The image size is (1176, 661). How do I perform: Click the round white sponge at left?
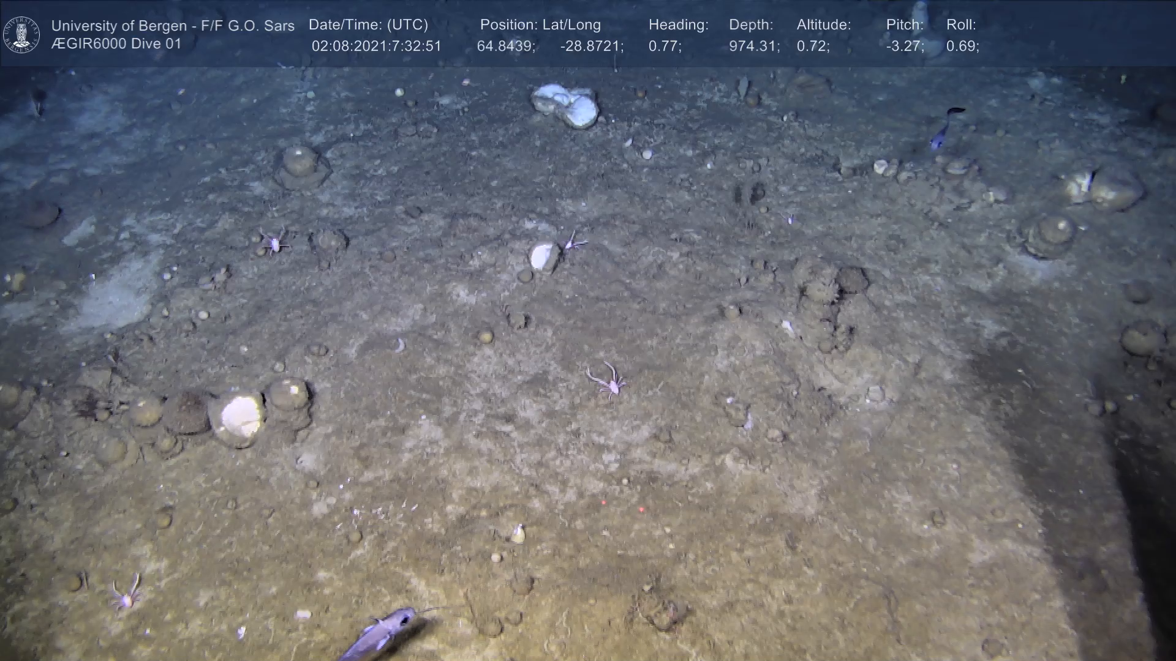[x=240, y=417]
